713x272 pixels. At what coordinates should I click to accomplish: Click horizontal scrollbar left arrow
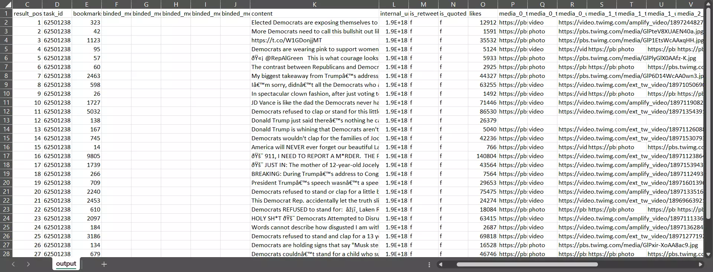pyautogui.click(x=440, y=265)
